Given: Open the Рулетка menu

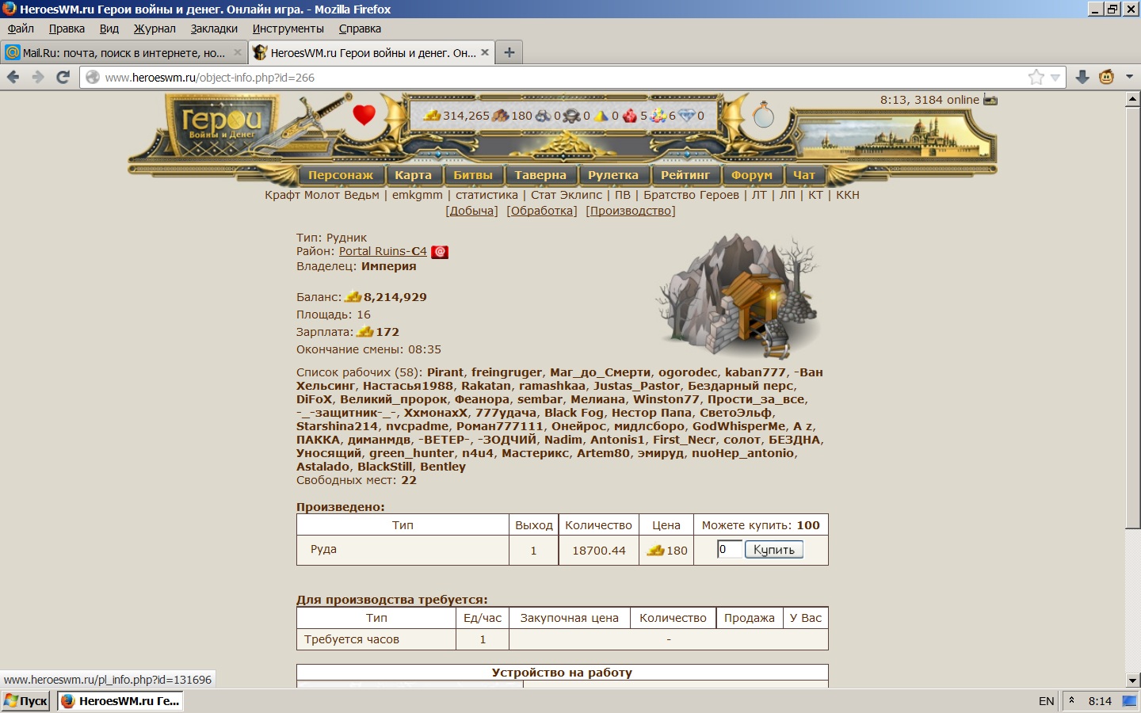Looking at the screenshot, I should tap(613, 175).
